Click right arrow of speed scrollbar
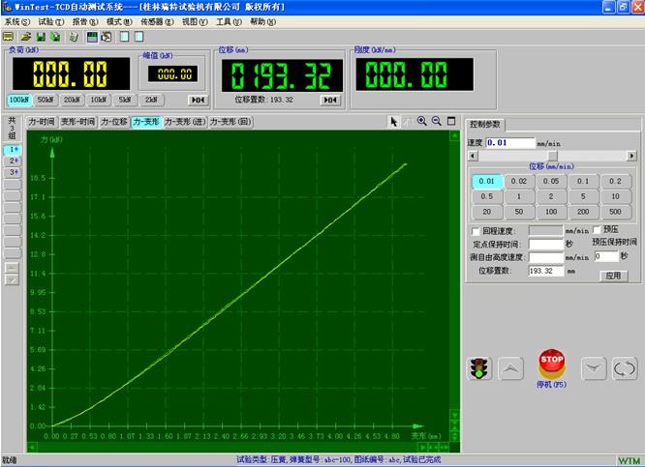Image resolution: width=645 pixels, height=467 pixels. coord(632,156)
